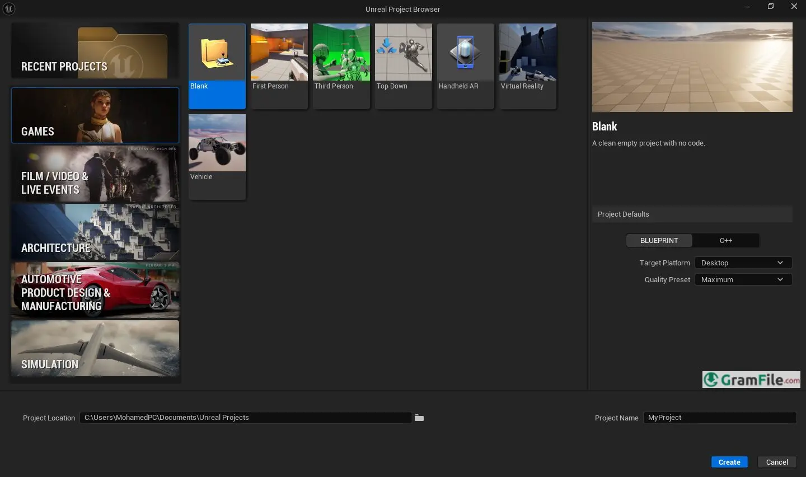Switch to the Architecture category
The width and height of the screenshot is (806, 477).
[95, 232]
